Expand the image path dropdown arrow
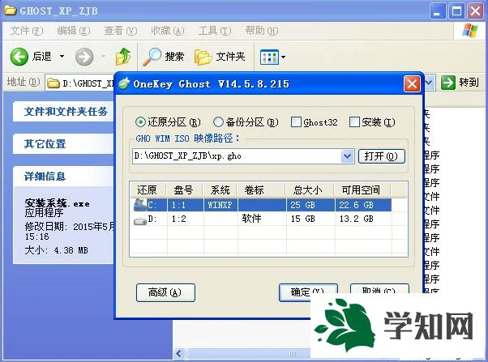Screen dimensions: 488x362 [347, 156]
